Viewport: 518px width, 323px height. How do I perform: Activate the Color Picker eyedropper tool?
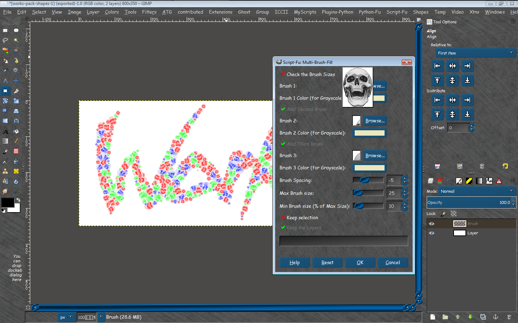tap(5, 70)
